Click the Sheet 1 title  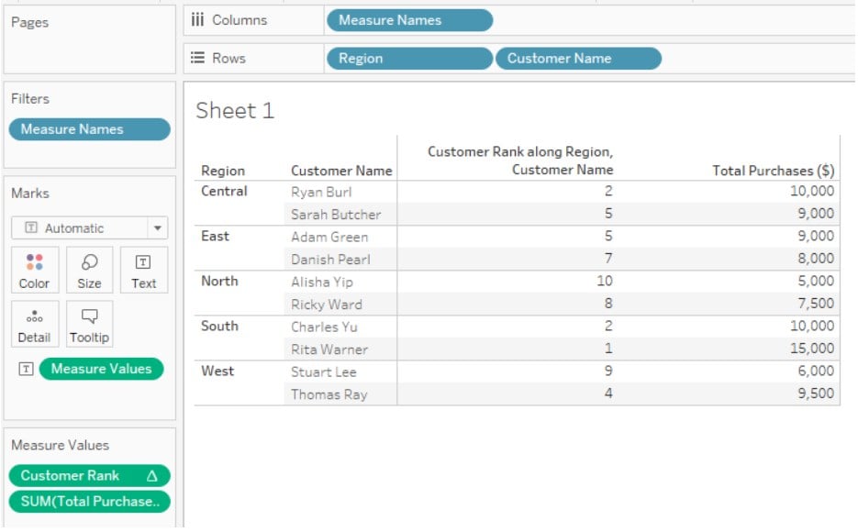(x=235, y=111)
